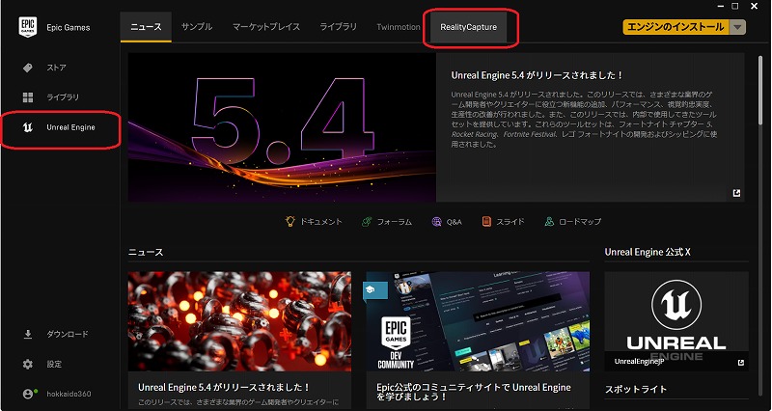The image size is (772, 411).
Task: Click the ロードマップ roadmap icon
Action: pyautogui.click(x=549, y=222)
